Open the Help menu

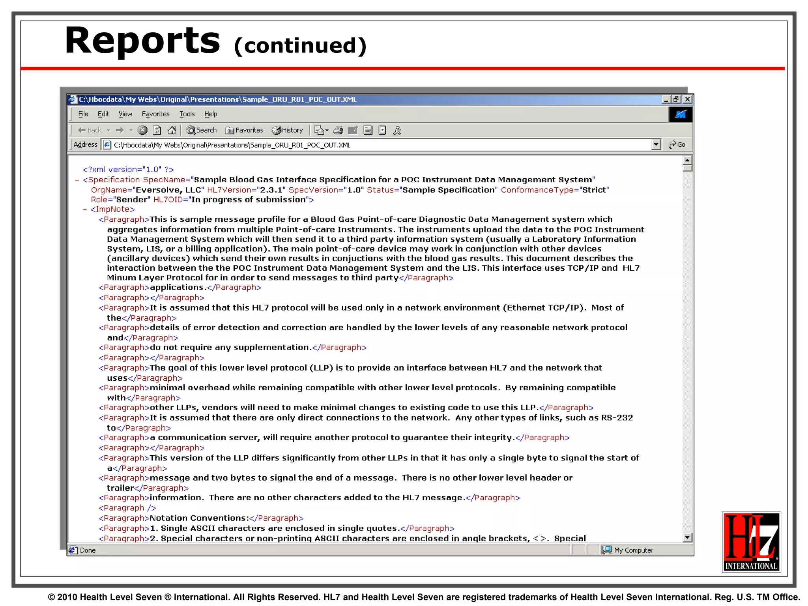pos(211,114)
